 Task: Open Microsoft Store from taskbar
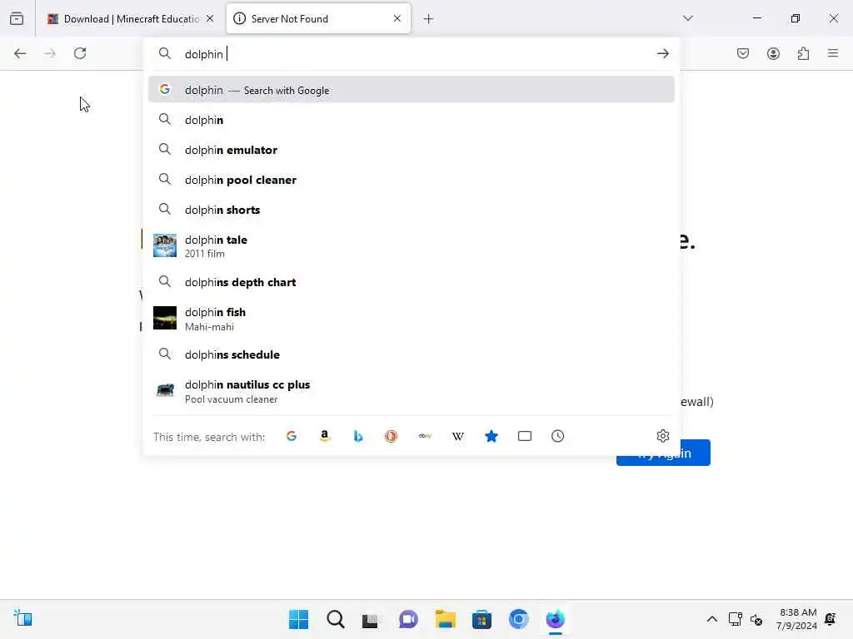point(481,619)
